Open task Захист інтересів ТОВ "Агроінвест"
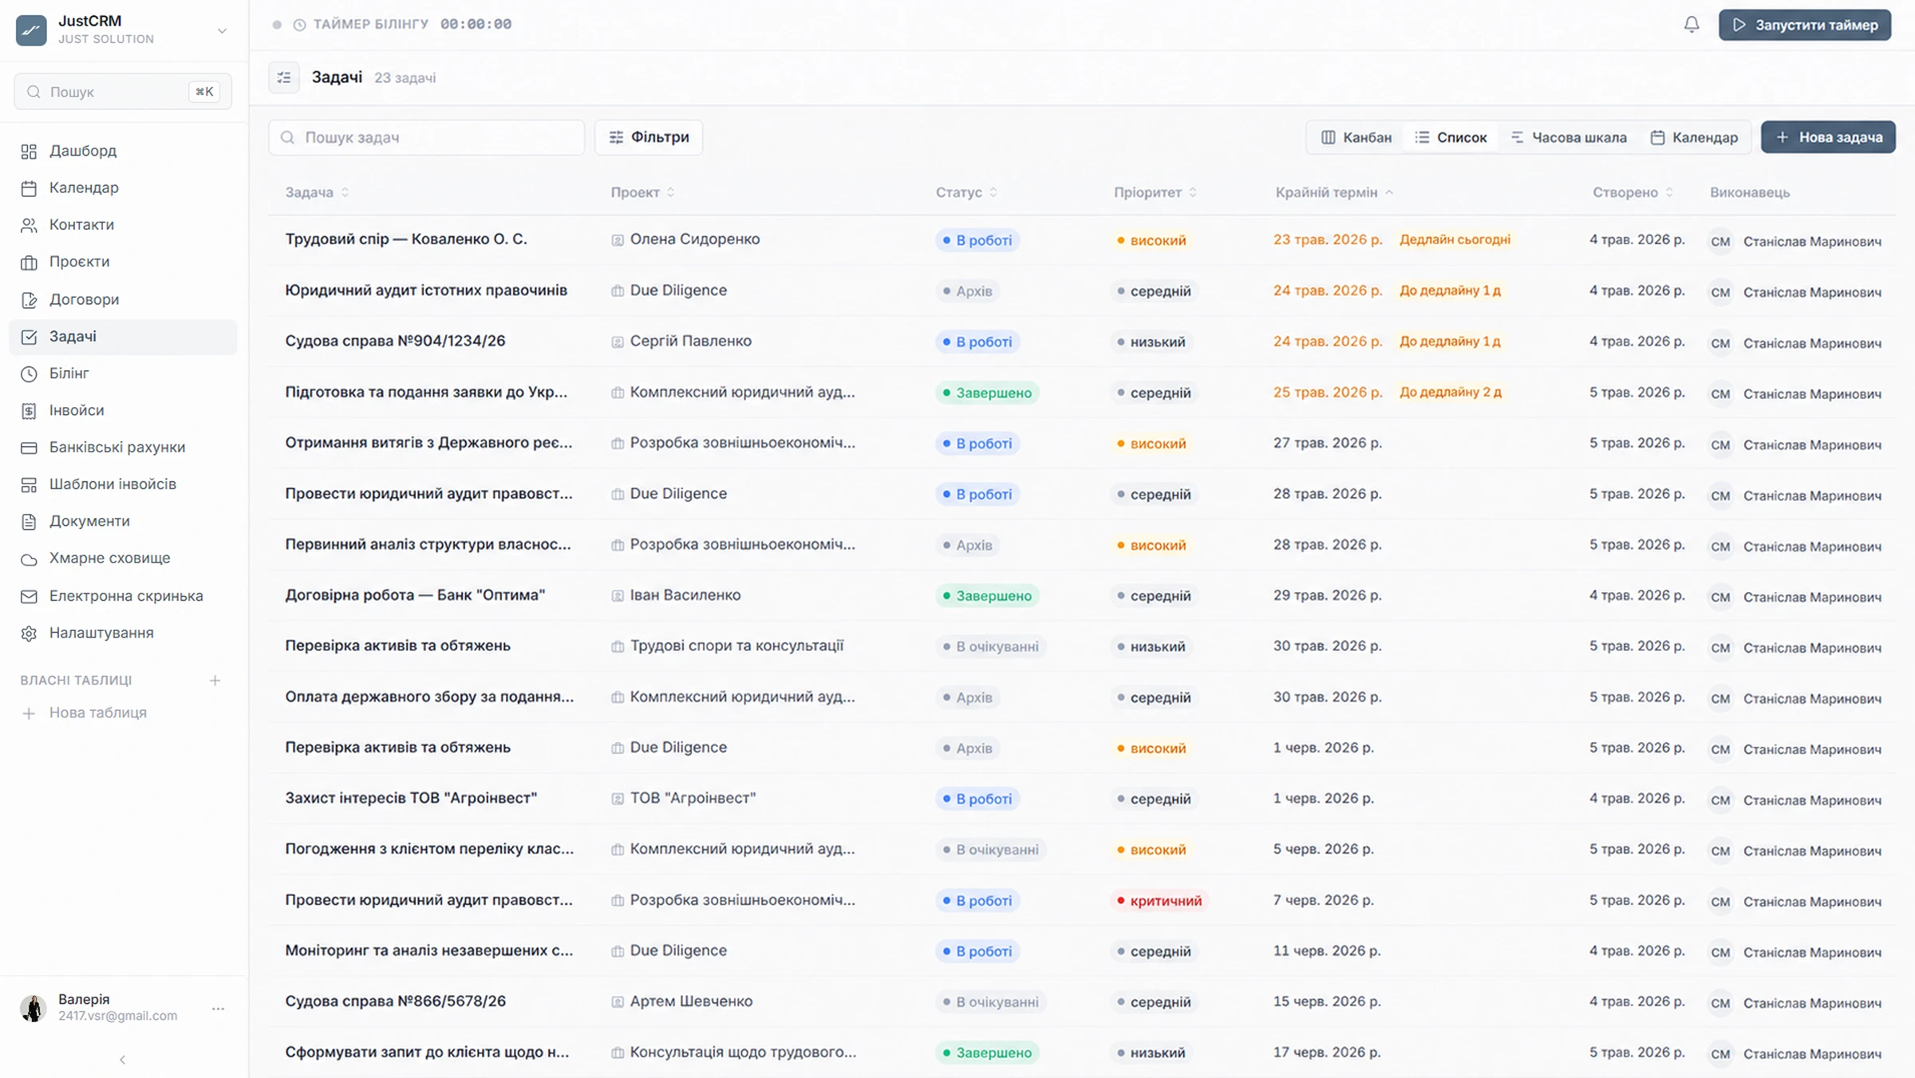This screenshot has width=1915, height=1078. (x=411, y=798)
